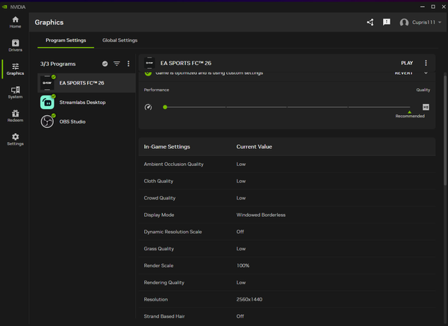Open Settings gear in the sidebar
448x326 pixels.
pyautogui.click(x=15, y=139)
